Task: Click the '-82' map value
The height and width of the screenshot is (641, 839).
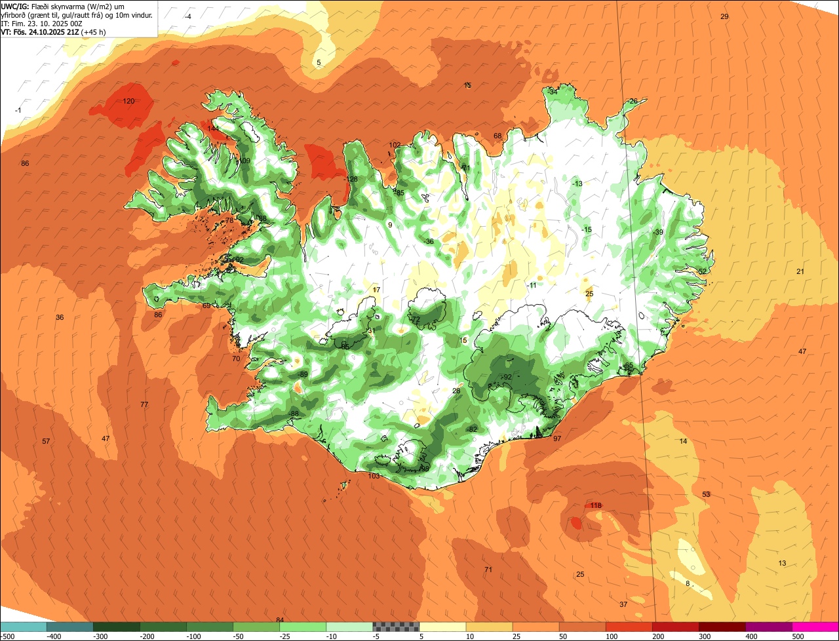Action: point(472,429)
